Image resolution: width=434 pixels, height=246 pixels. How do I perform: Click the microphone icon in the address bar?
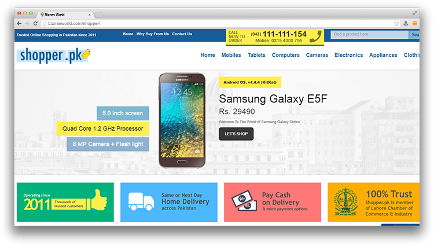(x=406, y=24)
